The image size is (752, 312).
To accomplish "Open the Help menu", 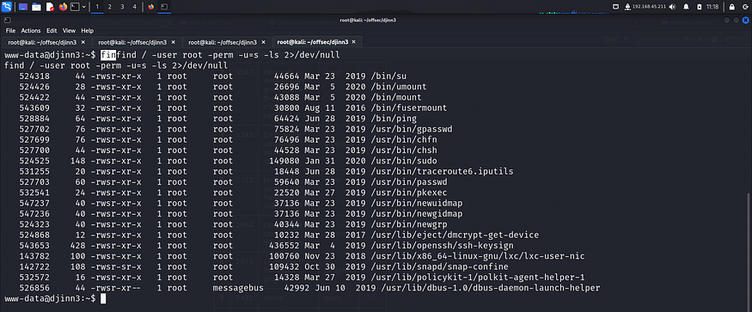I will tap(88, 31).
